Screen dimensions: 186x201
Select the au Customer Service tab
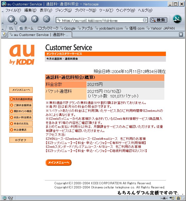click(40, 35)
